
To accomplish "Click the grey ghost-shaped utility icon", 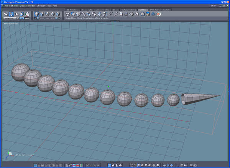I will tap(126, 14).
